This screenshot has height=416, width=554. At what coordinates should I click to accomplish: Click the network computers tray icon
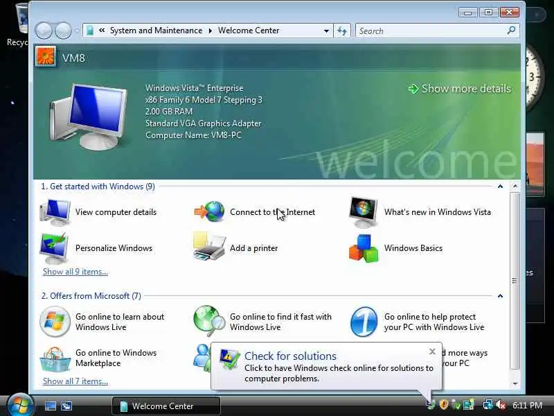[488, 405]
